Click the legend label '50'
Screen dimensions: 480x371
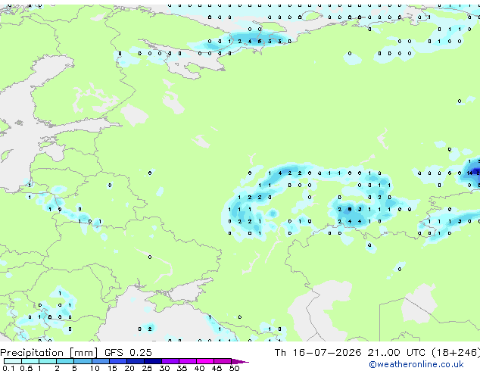point(235,368)
